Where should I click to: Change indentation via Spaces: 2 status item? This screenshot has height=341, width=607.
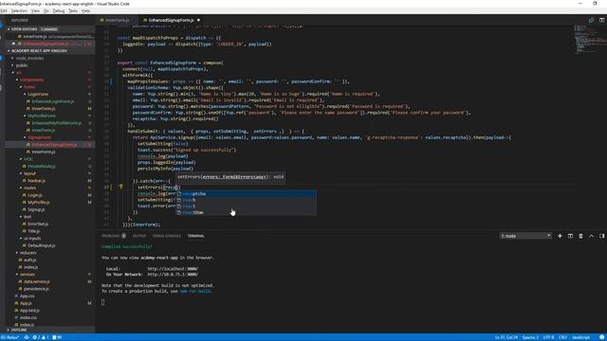pyautogui.click(x=530, y=337)
